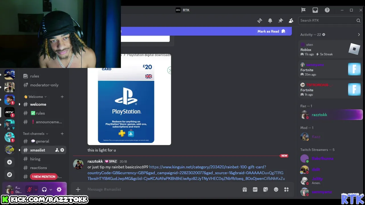Viewport: 365px width, 205px height.
Task: Open the apps icon in message bar
Action: 286,189
